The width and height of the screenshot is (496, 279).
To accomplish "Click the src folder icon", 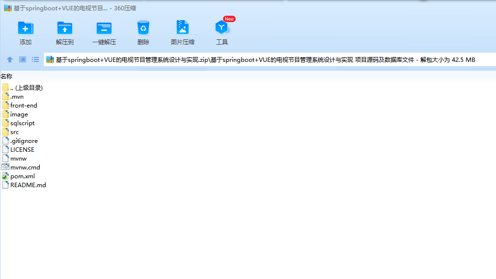I will pos(5,132).
